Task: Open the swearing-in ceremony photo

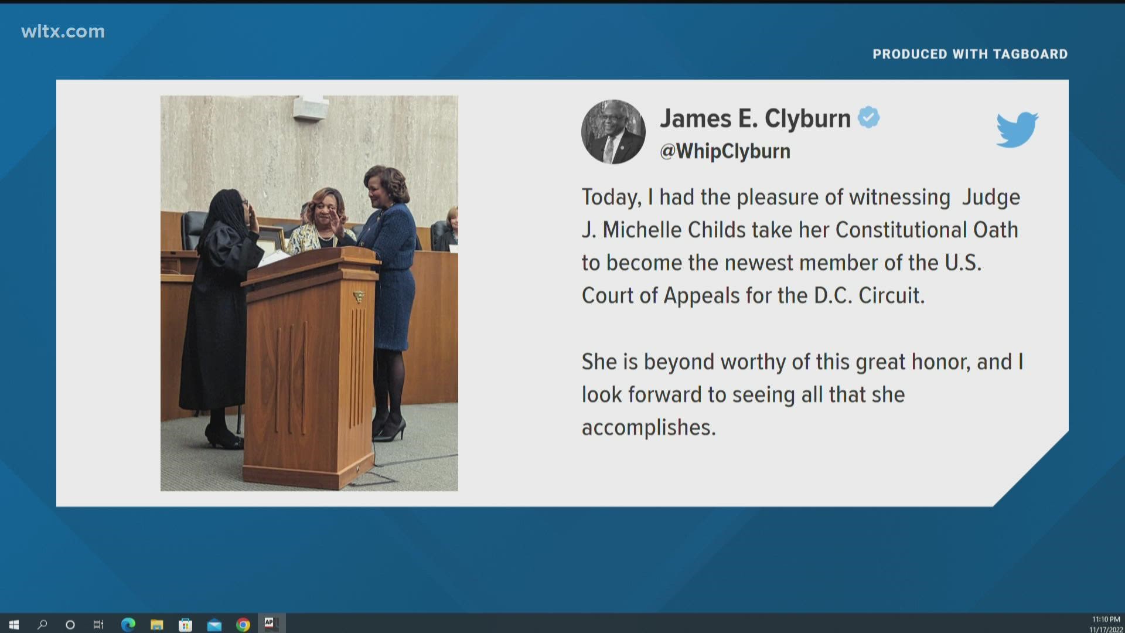Action: point(309,293)
